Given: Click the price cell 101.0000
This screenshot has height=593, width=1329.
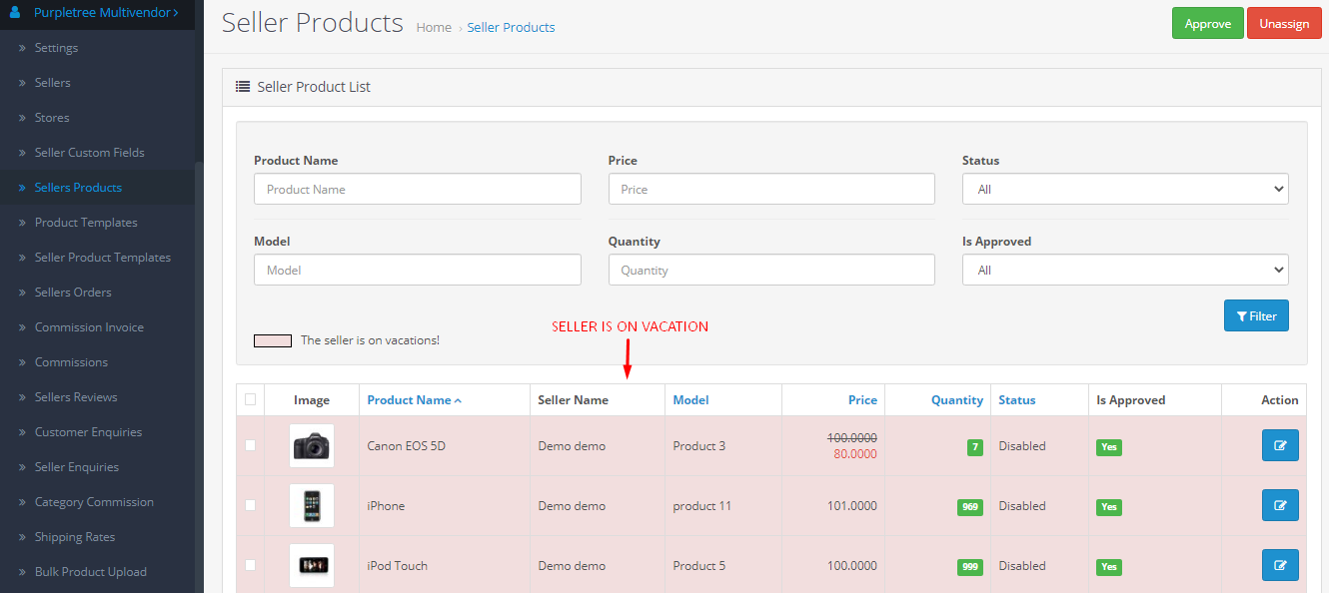Looking at the screenshot, I should click(x=851, y=506).
